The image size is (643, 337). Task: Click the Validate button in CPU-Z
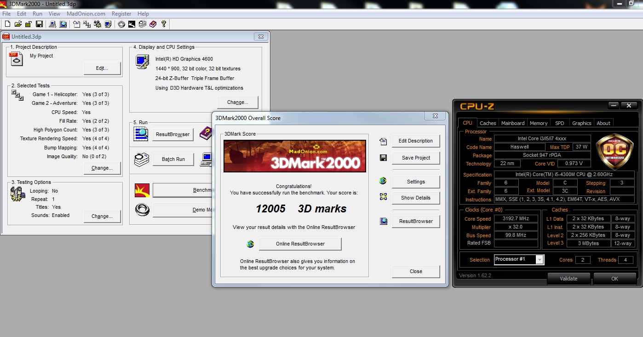click(568, 279)
